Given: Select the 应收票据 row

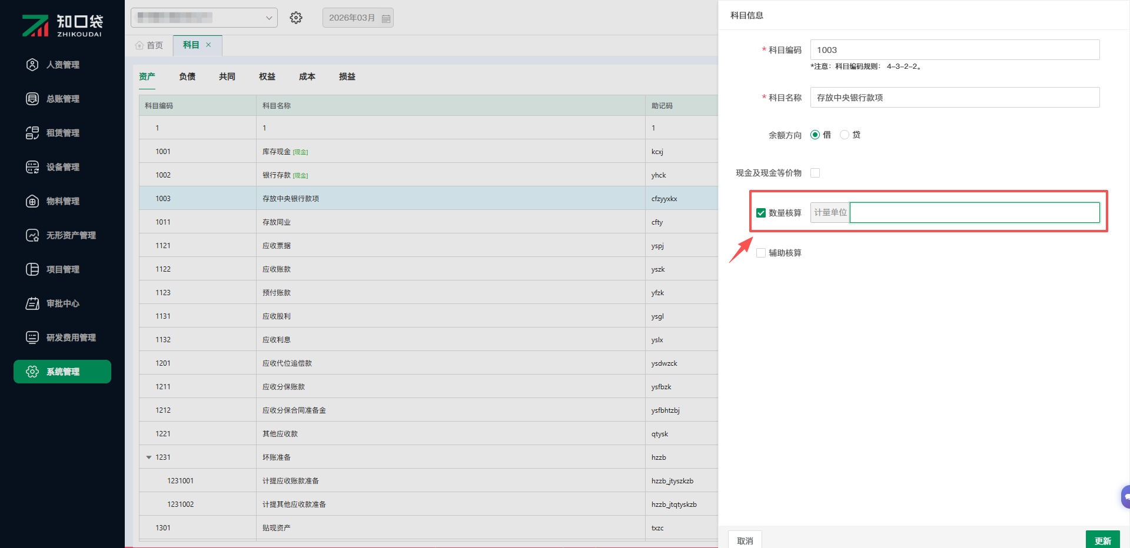Looking at the screenshot, I should pyautogui.click(x=428, y=245).
